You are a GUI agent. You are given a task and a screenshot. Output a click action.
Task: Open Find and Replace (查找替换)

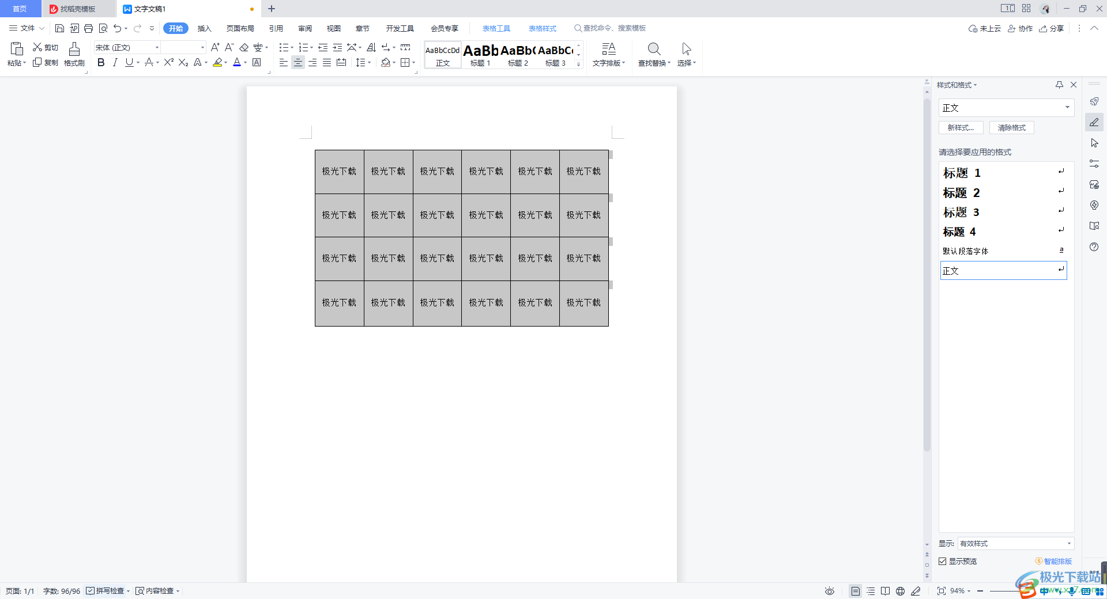click(654, 54)
